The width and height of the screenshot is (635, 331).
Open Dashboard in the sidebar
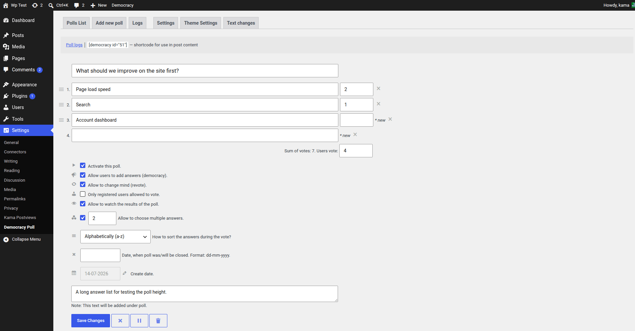point(27,20)
